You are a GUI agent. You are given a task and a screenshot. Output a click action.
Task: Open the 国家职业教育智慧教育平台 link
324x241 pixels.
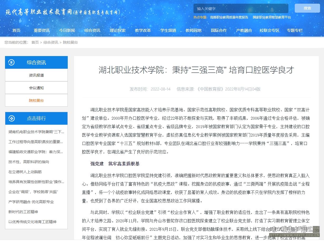click(x=272, y=17)
